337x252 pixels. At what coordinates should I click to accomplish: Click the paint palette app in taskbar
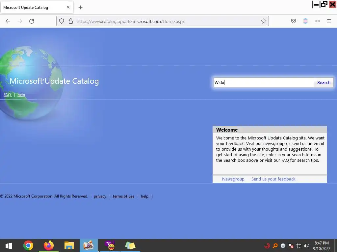(89, 245)
